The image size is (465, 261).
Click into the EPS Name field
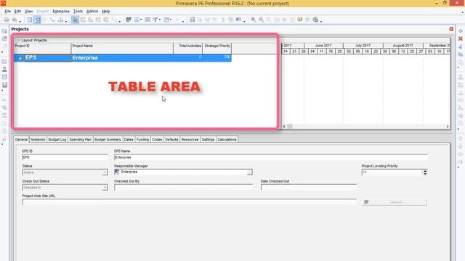point(271,157)
